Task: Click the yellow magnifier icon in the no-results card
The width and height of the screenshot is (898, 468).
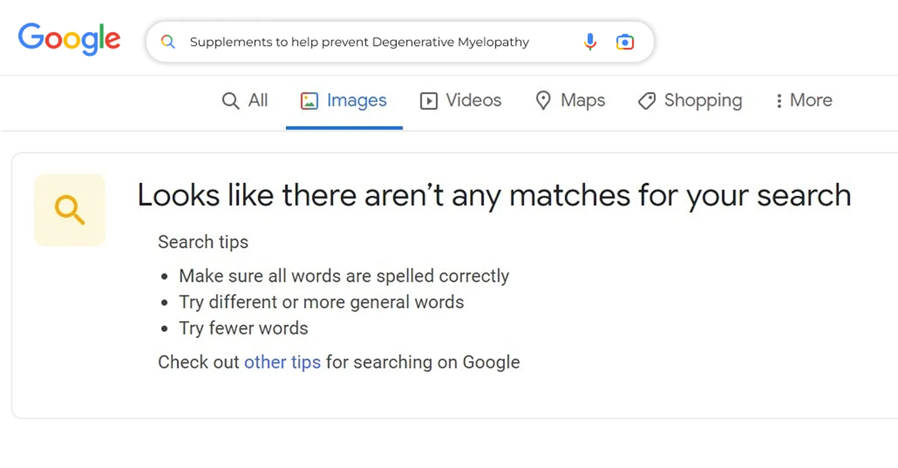Action: [70, 210]
